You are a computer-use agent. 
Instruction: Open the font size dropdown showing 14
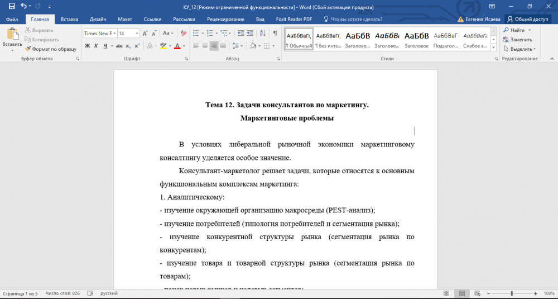[137, 34]
